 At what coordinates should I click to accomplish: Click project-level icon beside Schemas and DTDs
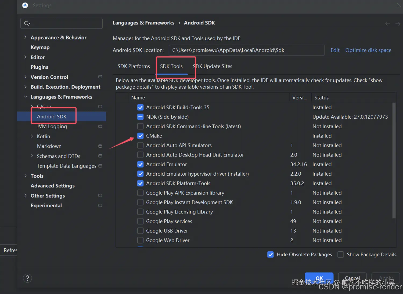pyautogui.click(x=100, y=156)
